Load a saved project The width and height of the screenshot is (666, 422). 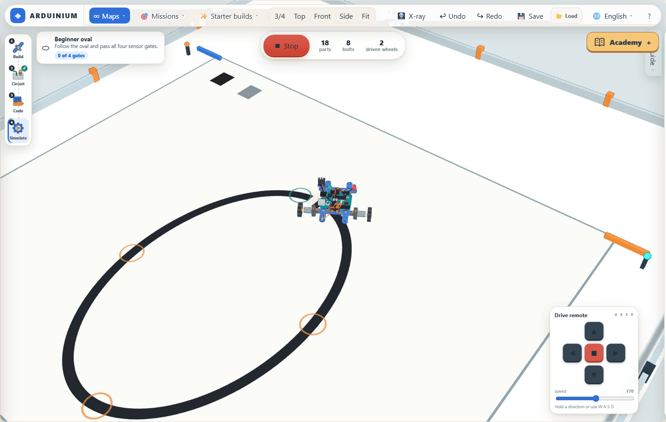click(567, 16)
